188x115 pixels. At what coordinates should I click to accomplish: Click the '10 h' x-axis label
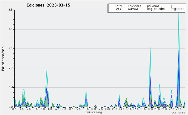tap(86, 109)
